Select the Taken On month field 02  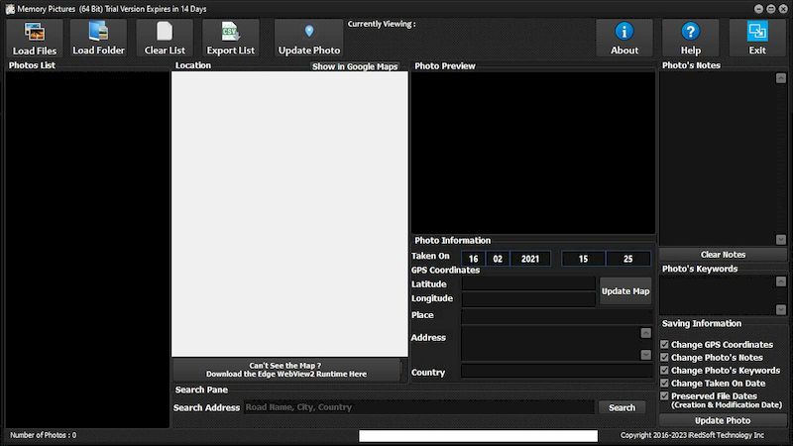[498, 259]
